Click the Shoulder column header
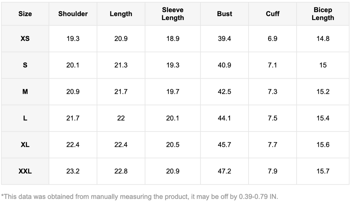The height and width of the screenshot is (202, 354). point(73,14)
